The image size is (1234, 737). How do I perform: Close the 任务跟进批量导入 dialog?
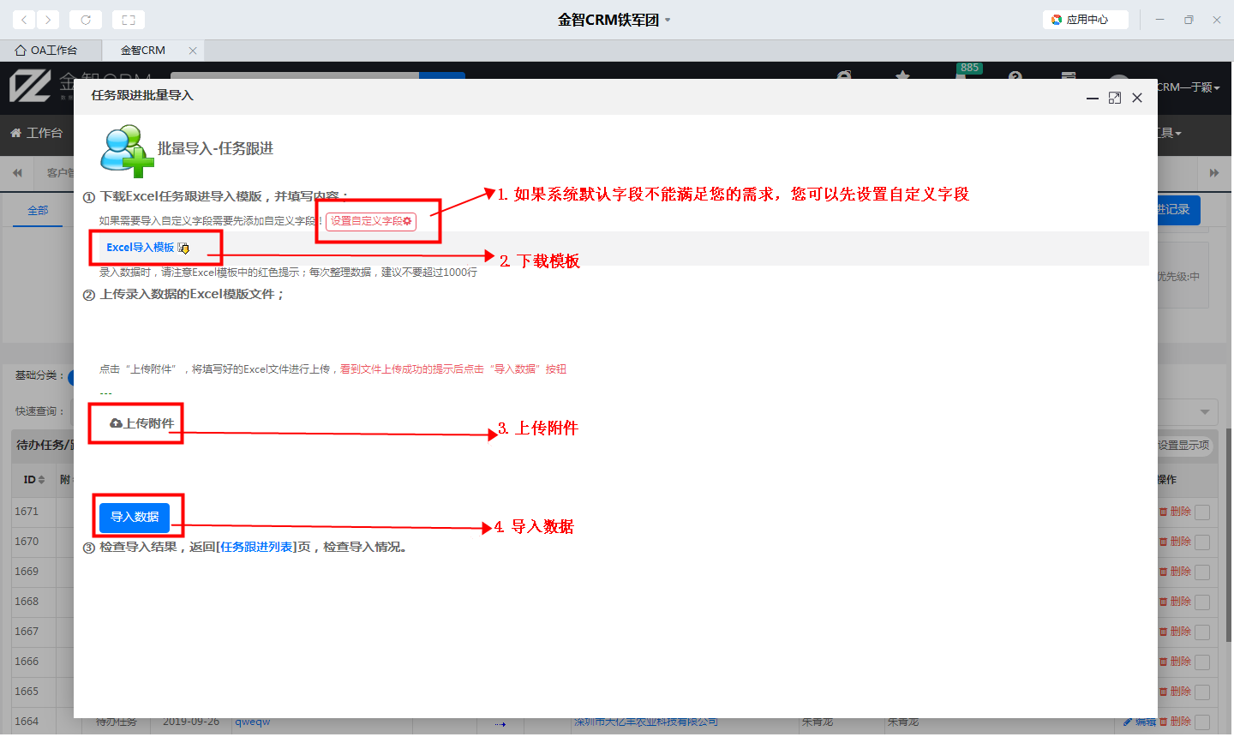1137,99
